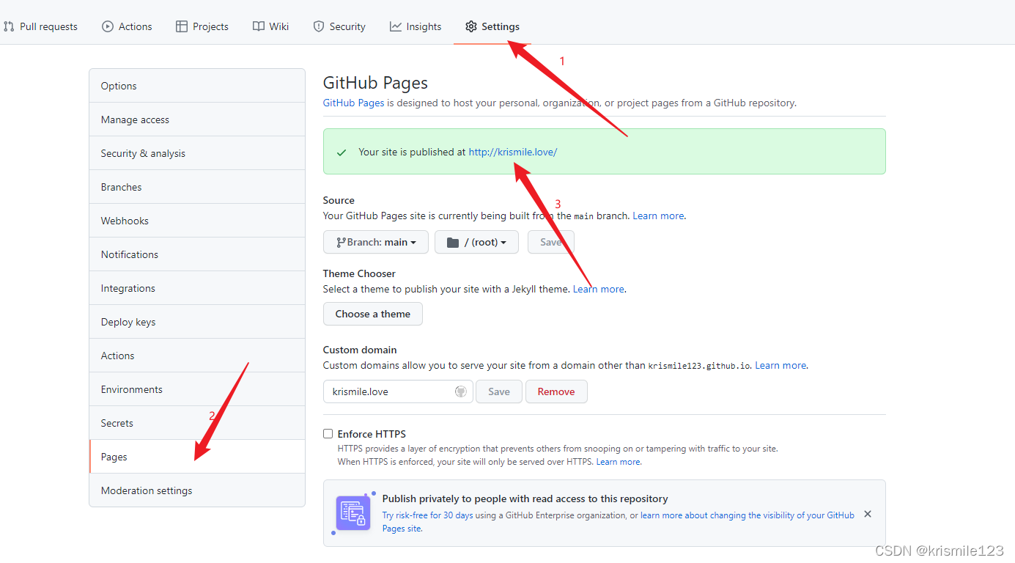Click the Projects board icon
The width and height of the screenshot is (1015, 563).
coord(182,26)
